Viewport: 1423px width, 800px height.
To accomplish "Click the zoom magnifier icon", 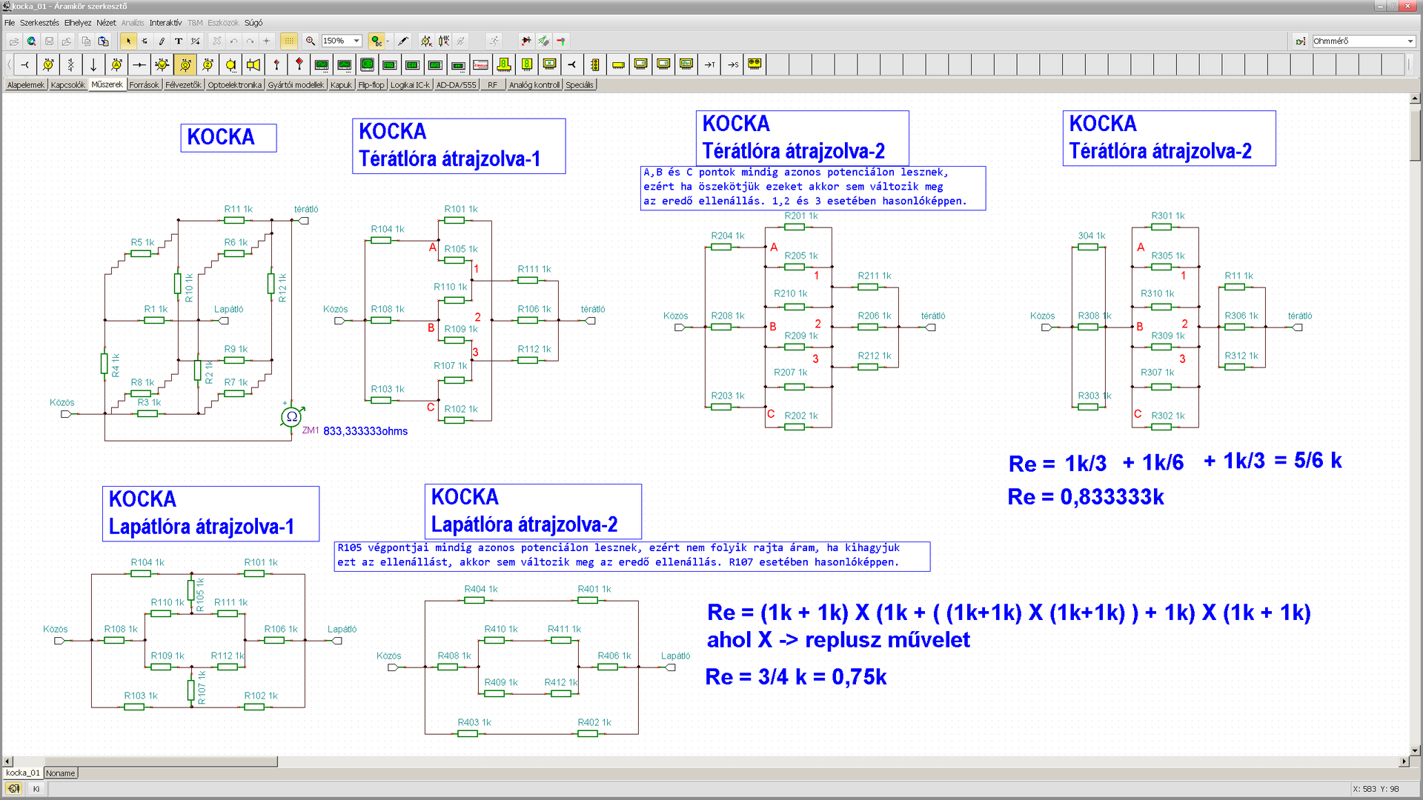I will [x=311, y=41].
